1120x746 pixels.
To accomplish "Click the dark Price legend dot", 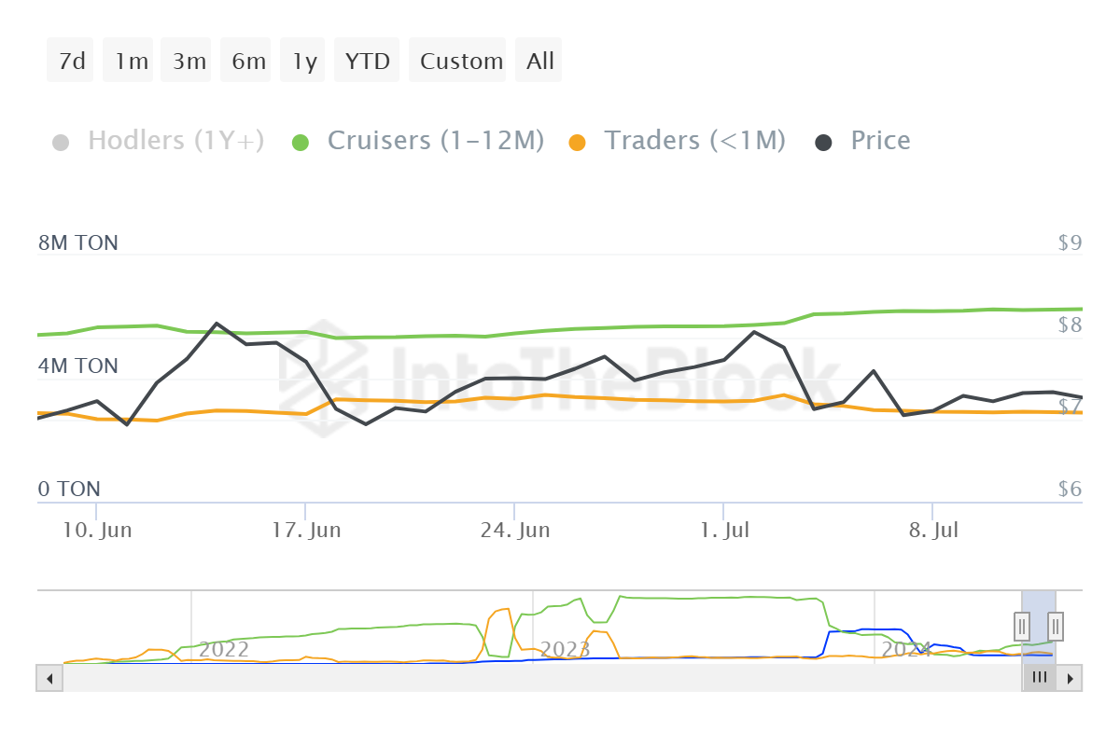I will (x=823, y=142).
